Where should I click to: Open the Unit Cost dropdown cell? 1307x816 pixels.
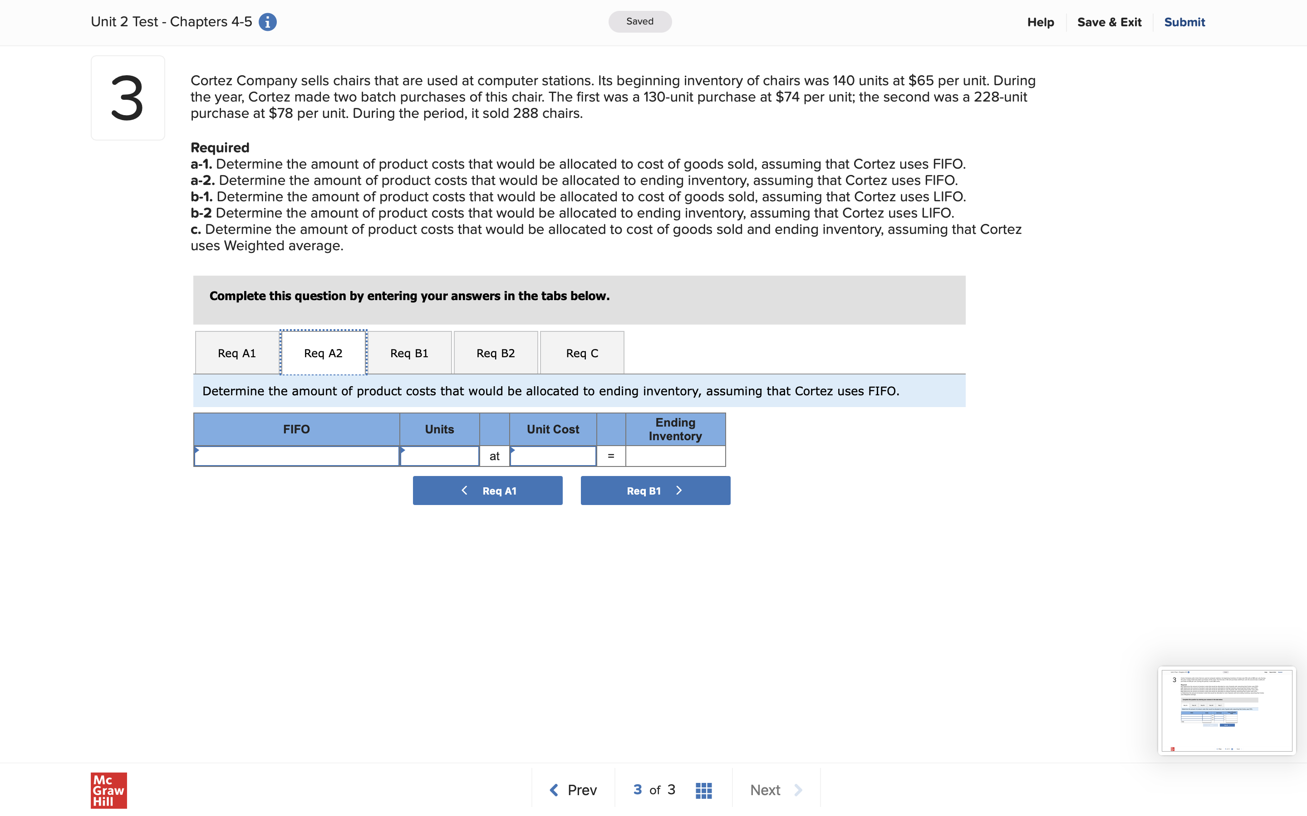(552, 457)
